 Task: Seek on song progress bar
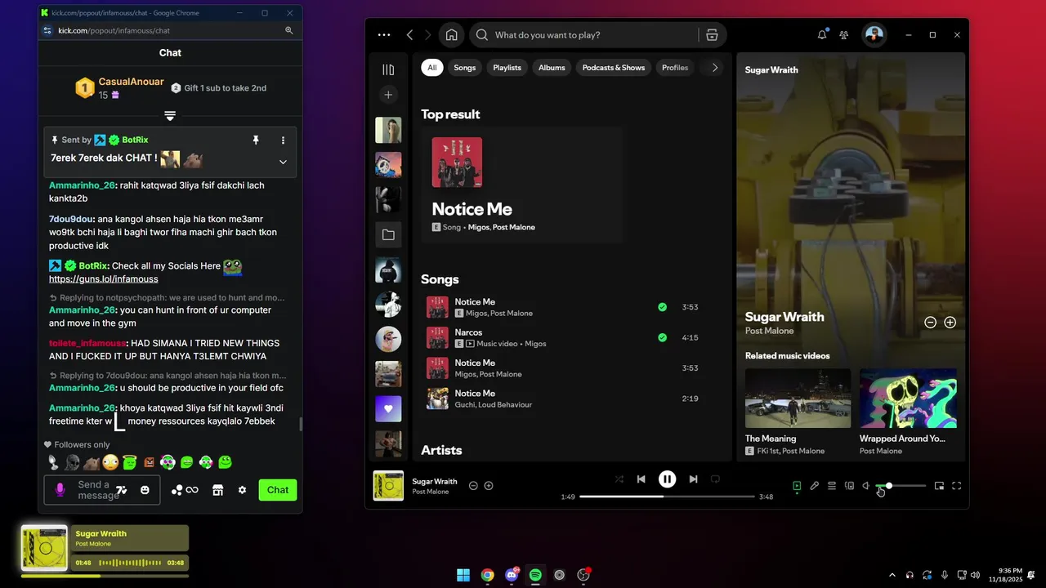[x=667, y=497]
